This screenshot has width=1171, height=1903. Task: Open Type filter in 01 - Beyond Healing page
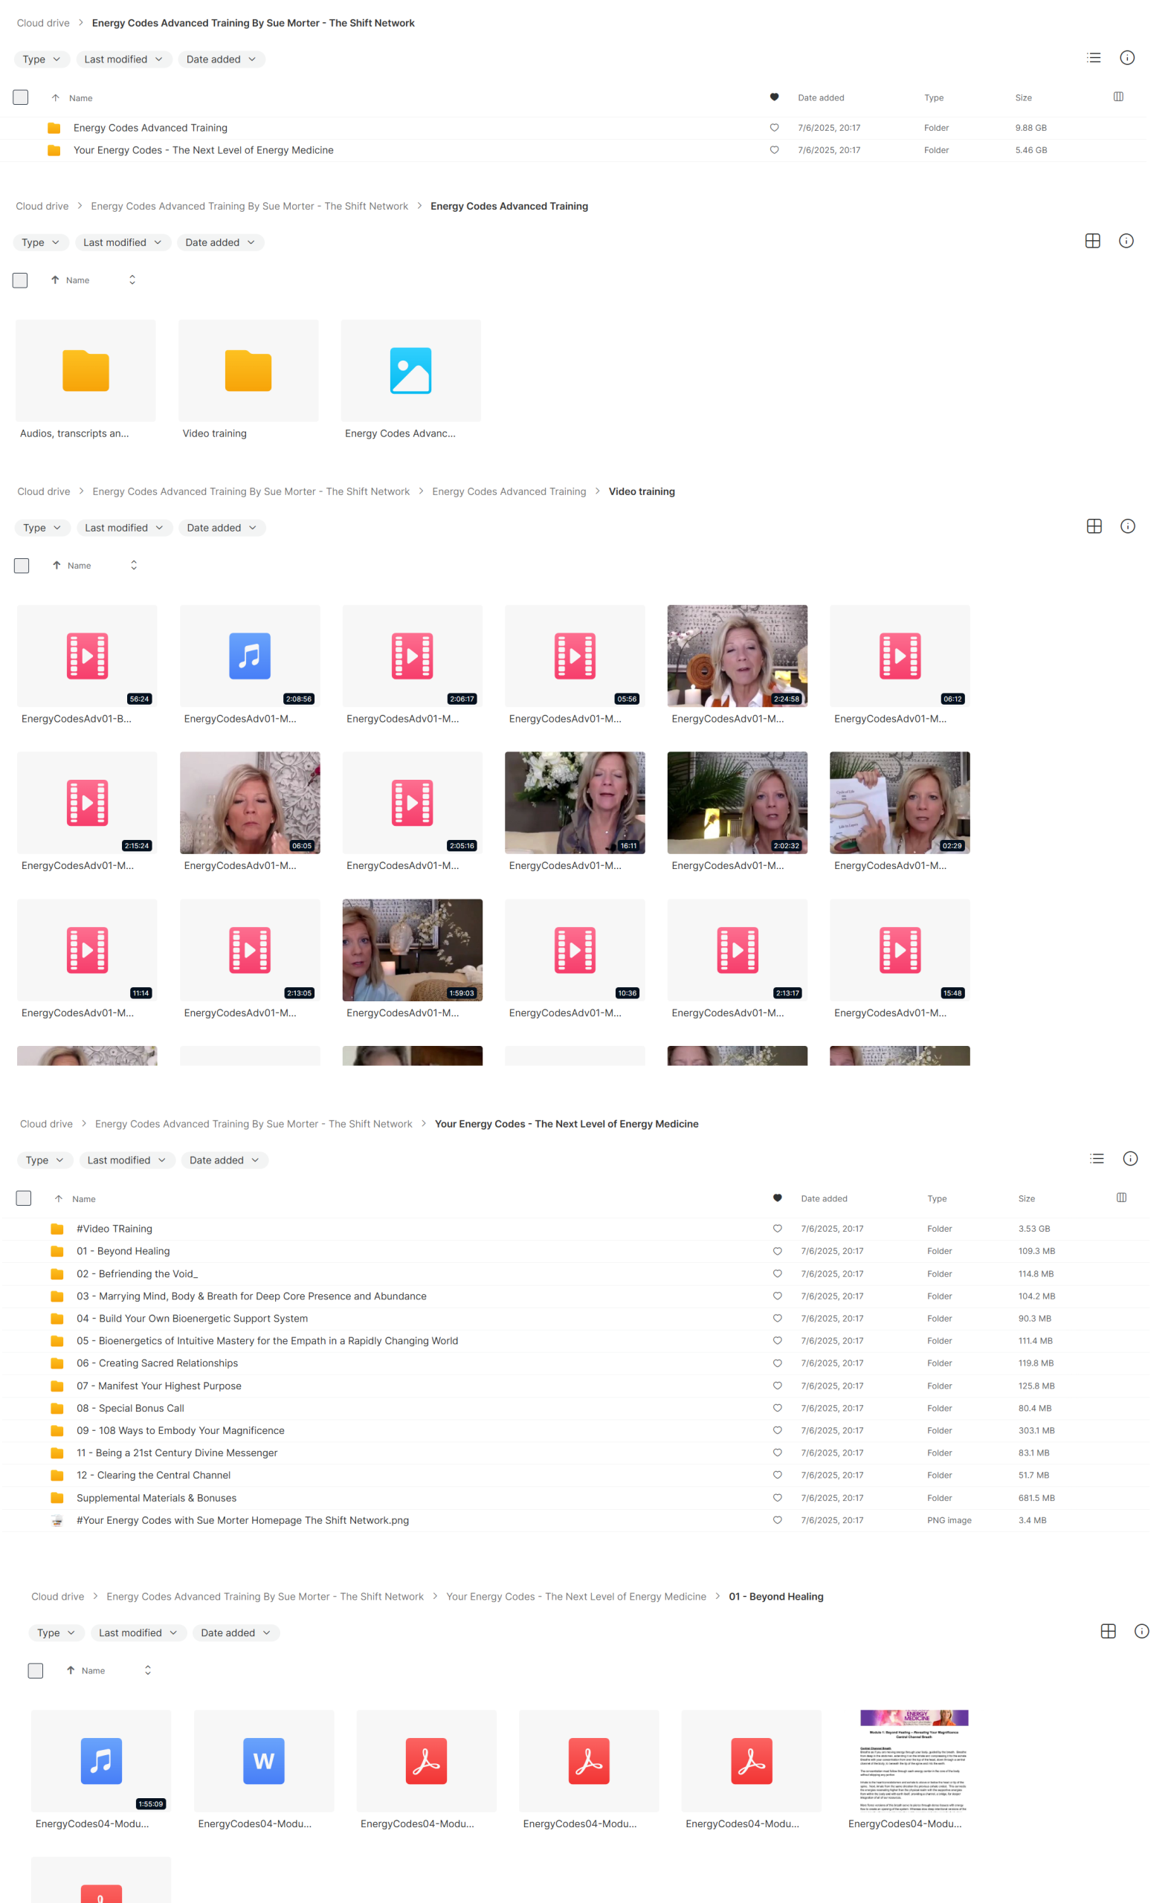coord(57,1633)
